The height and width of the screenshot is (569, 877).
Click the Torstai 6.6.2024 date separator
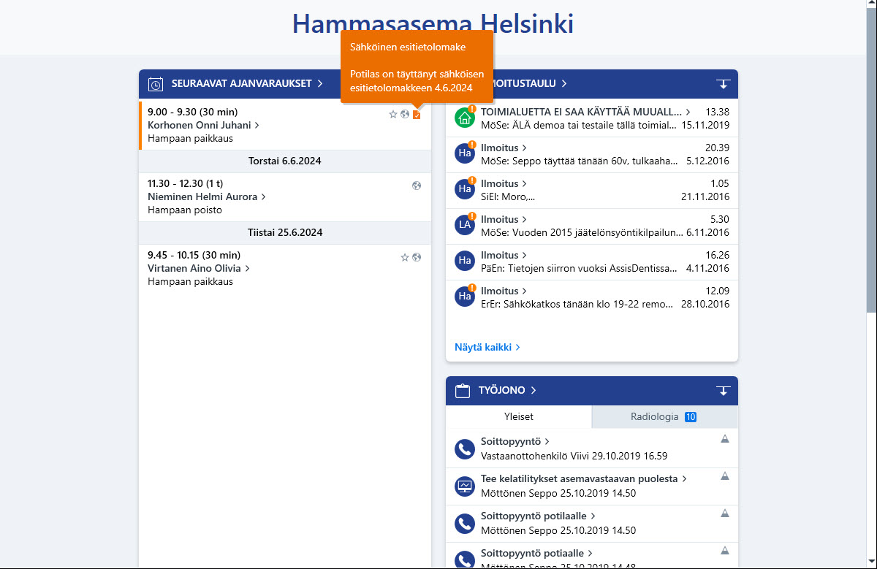click(x=285, y=161)
